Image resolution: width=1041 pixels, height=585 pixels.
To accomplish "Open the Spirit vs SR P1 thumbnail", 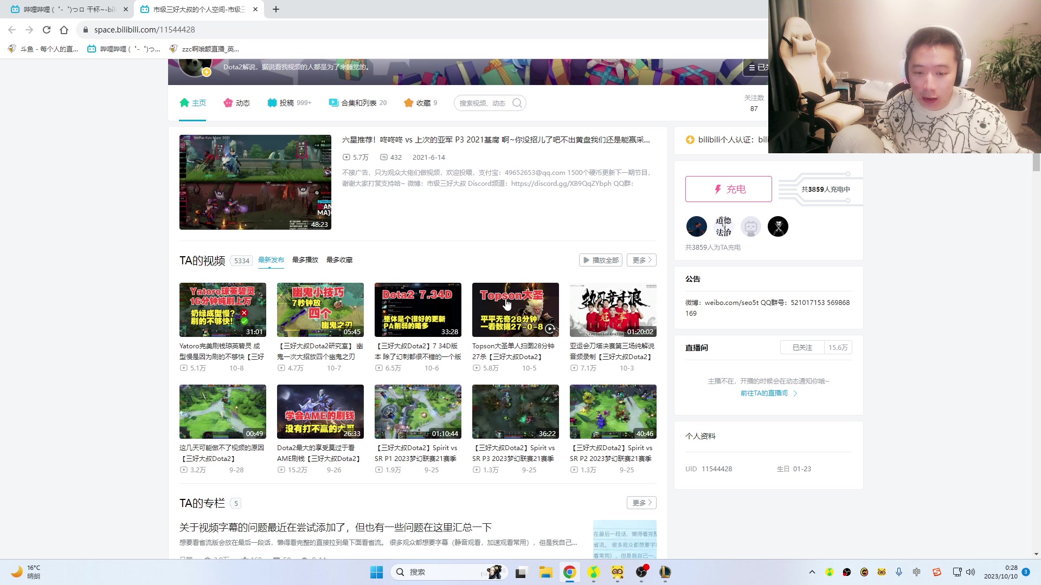I will pyautogui.click(x=418, y=412).
